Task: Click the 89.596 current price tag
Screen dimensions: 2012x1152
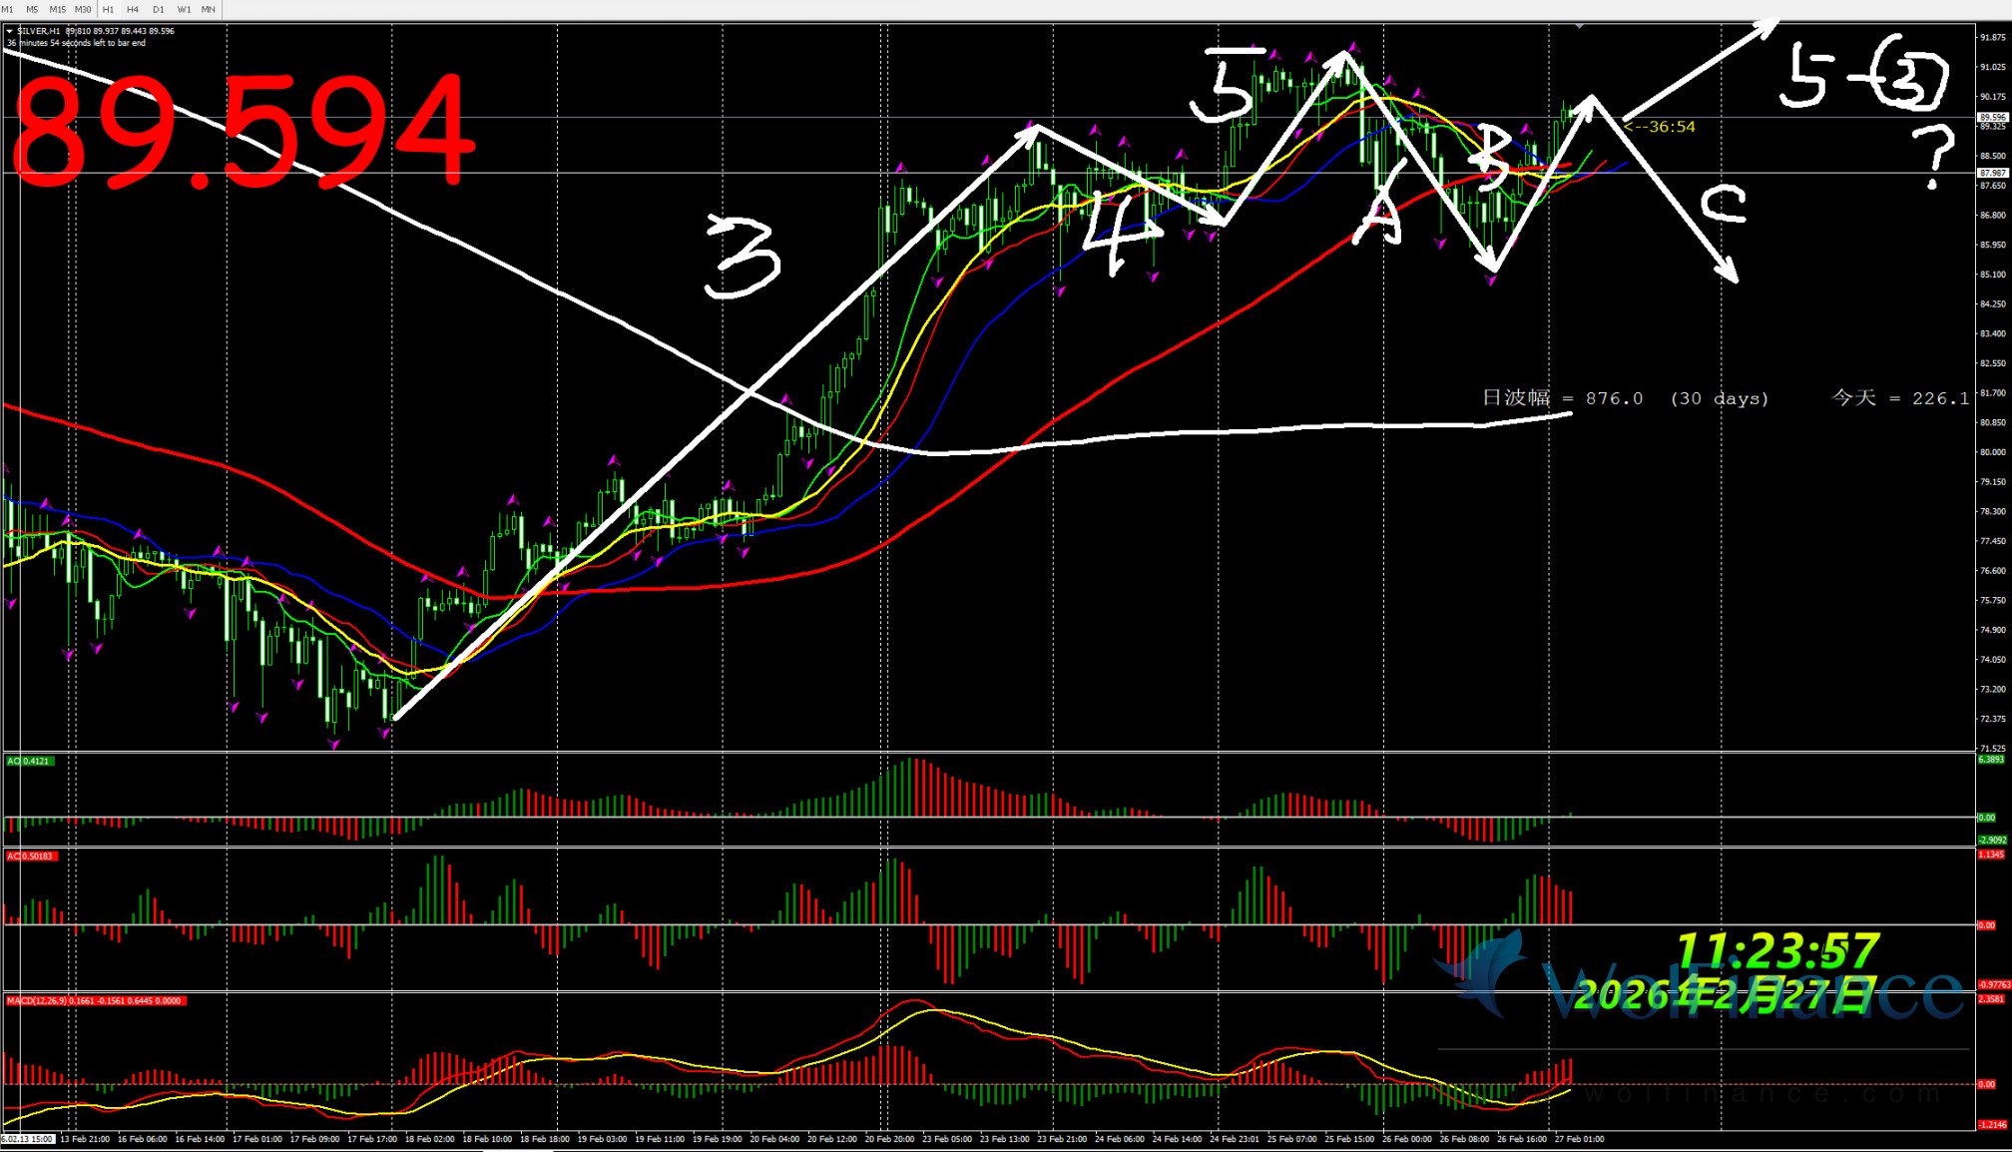Action: click(1992, 117)
